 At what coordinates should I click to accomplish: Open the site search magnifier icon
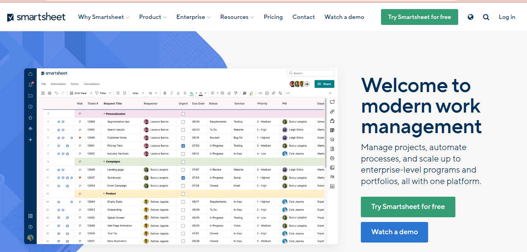486,17
